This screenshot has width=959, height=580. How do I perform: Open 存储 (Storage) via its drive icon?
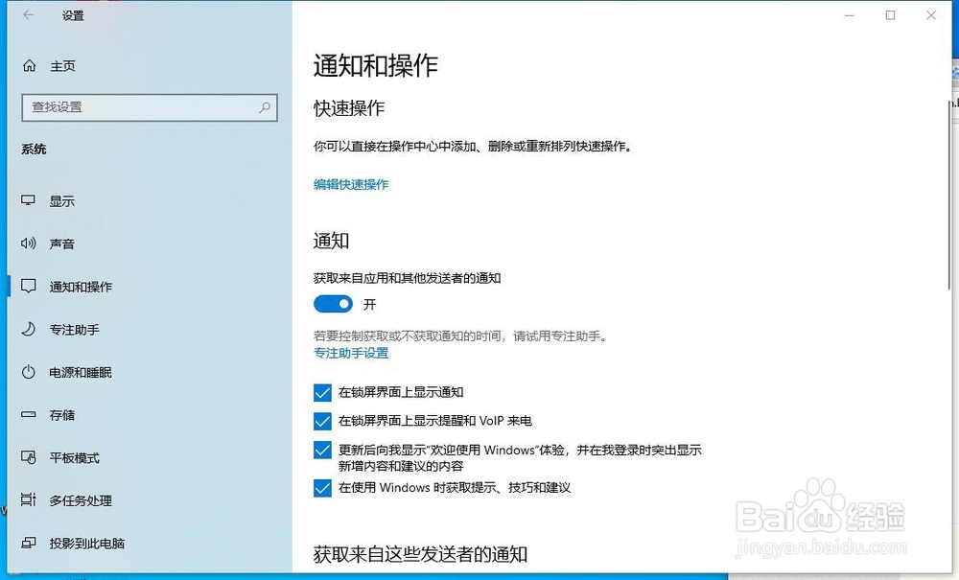coord(30,414)
